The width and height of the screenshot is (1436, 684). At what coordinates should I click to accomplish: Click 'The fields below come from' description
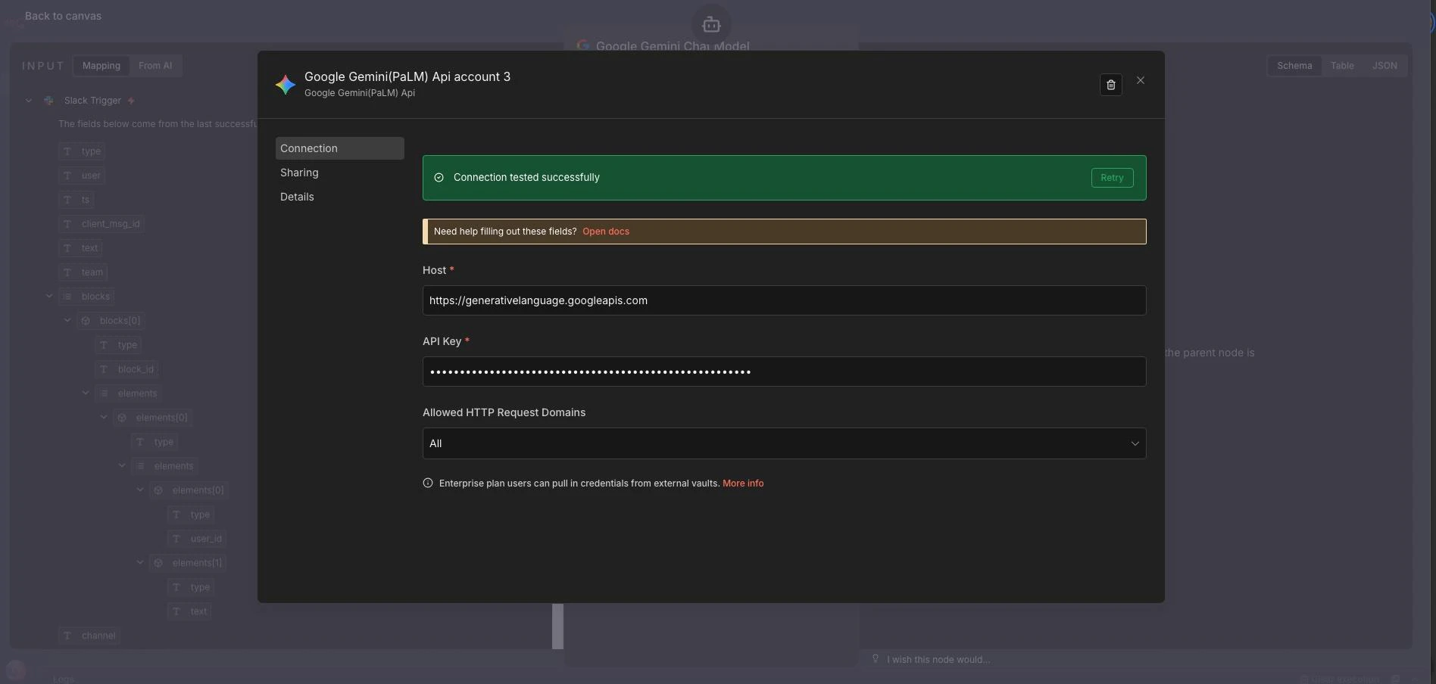(x=158, y=124)
